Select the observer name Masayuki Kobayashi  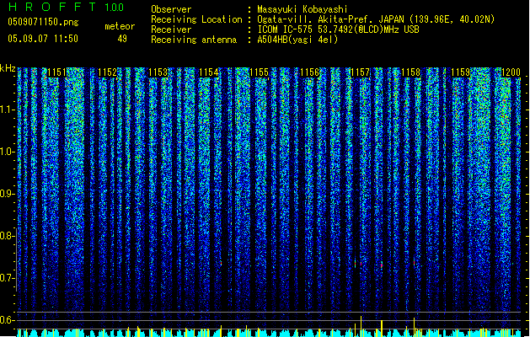[x=302, y=9]
